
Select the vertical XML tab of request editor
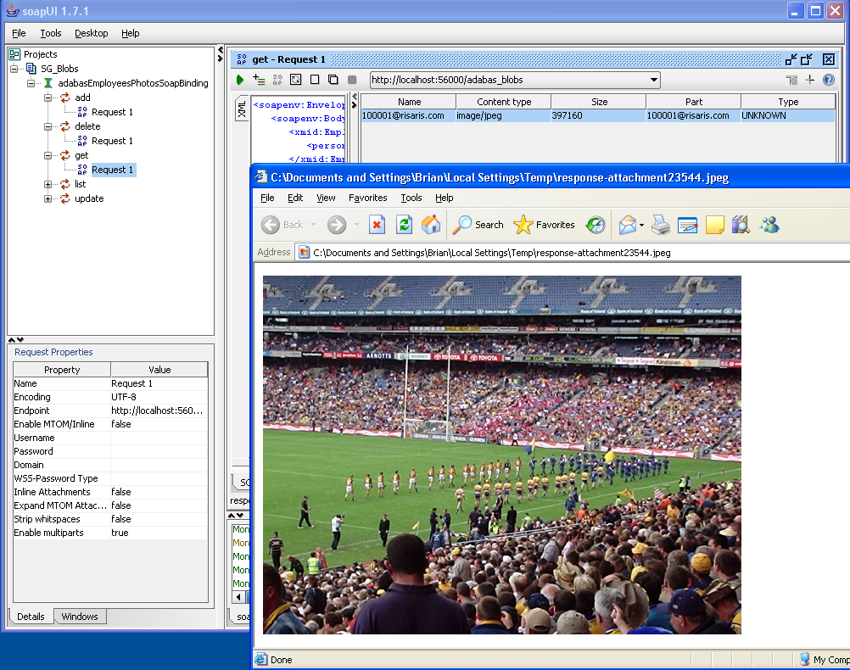pyautogui.click(x=241, y=109)
